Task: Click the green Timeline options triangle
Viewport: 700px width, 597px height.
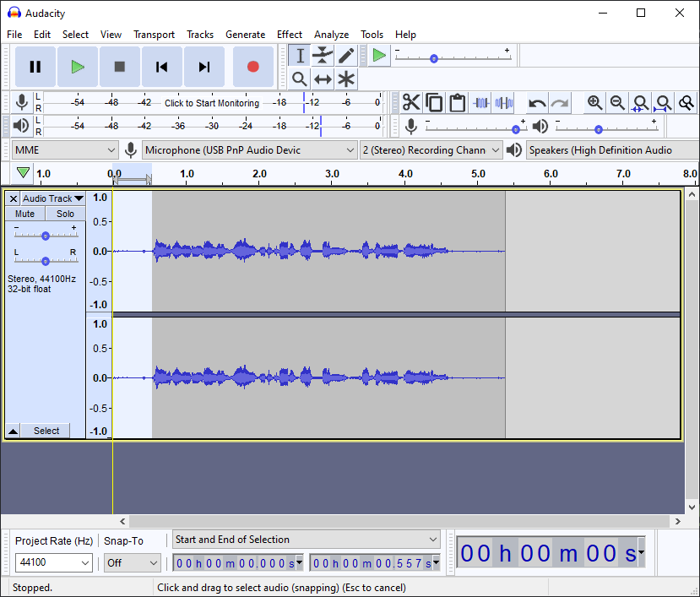Action: [x=23, y=172]
